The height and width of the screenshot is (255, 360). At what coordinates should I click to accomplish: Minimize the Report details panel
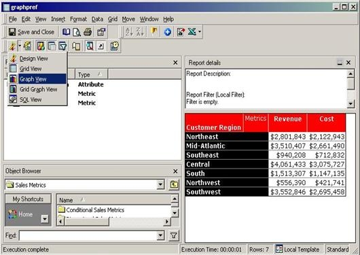click(x=340, y=63)
